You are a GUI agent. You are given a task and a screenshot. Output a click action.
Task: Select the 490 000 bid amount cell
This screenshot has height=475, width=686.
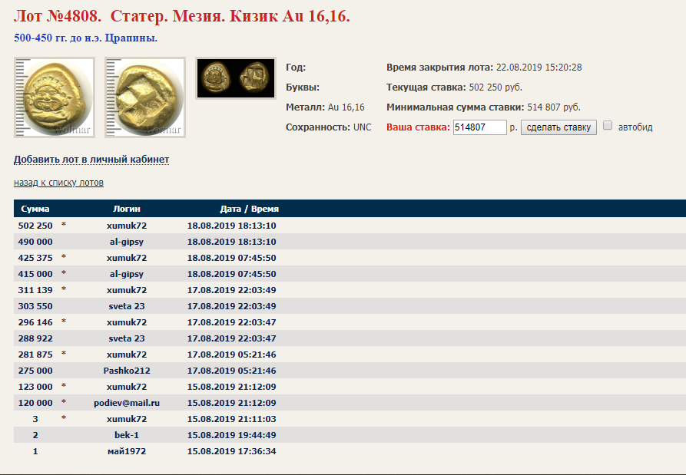(x=35, y=242)
